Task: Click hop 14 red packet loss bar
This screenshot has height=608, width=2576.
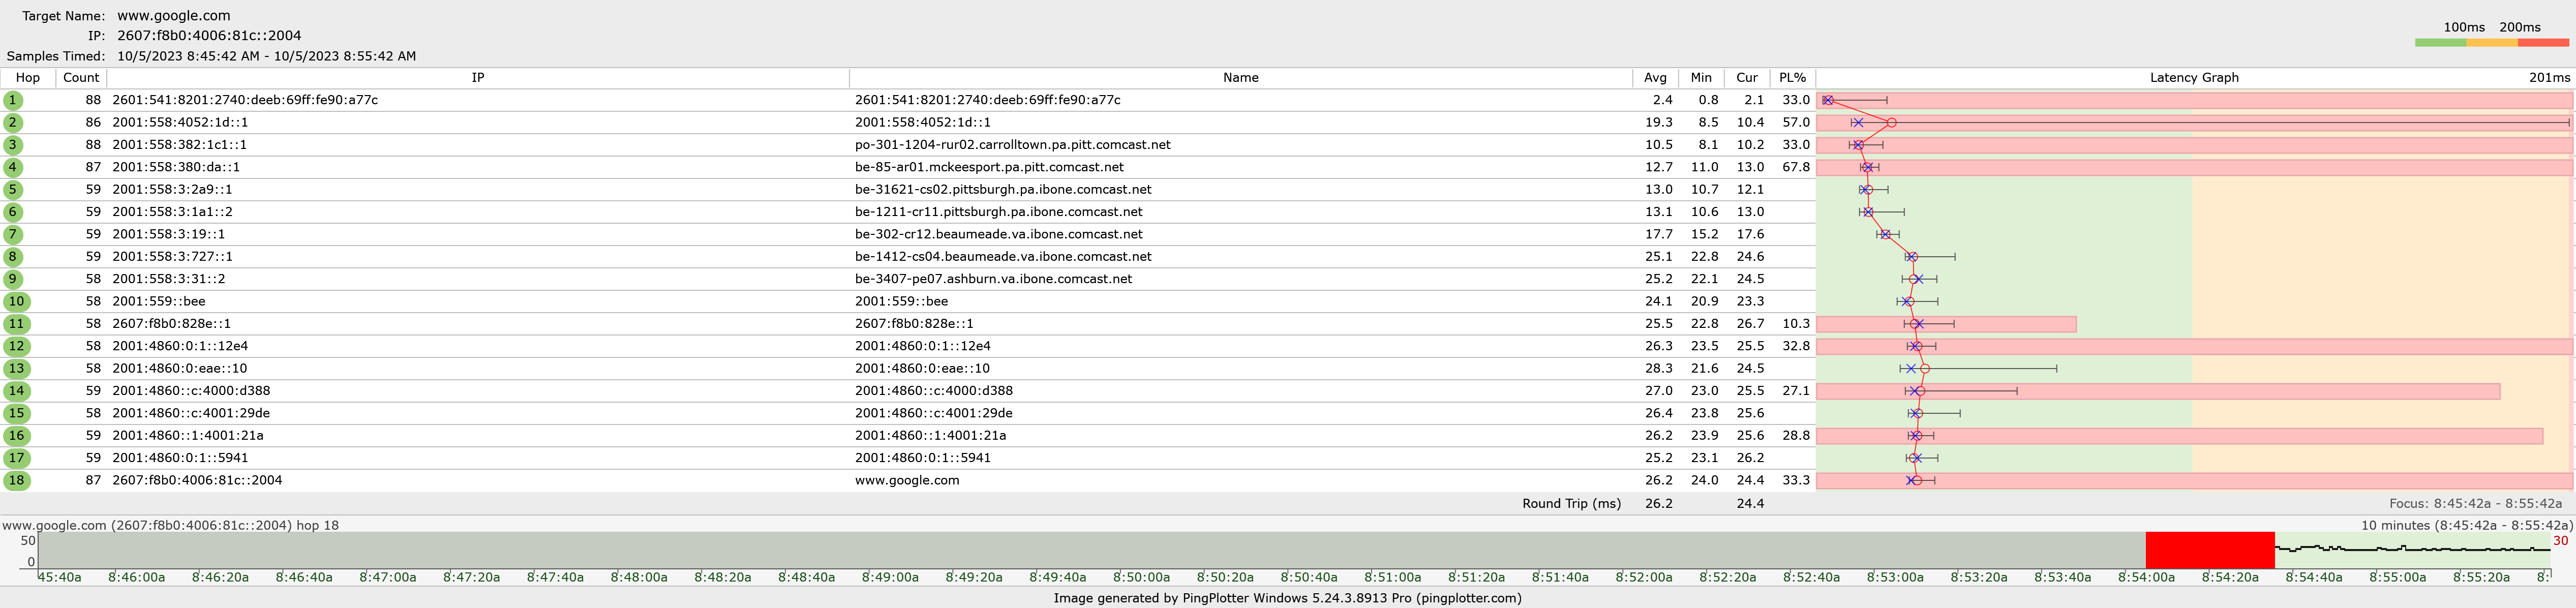Action: tap(2158, 391)
